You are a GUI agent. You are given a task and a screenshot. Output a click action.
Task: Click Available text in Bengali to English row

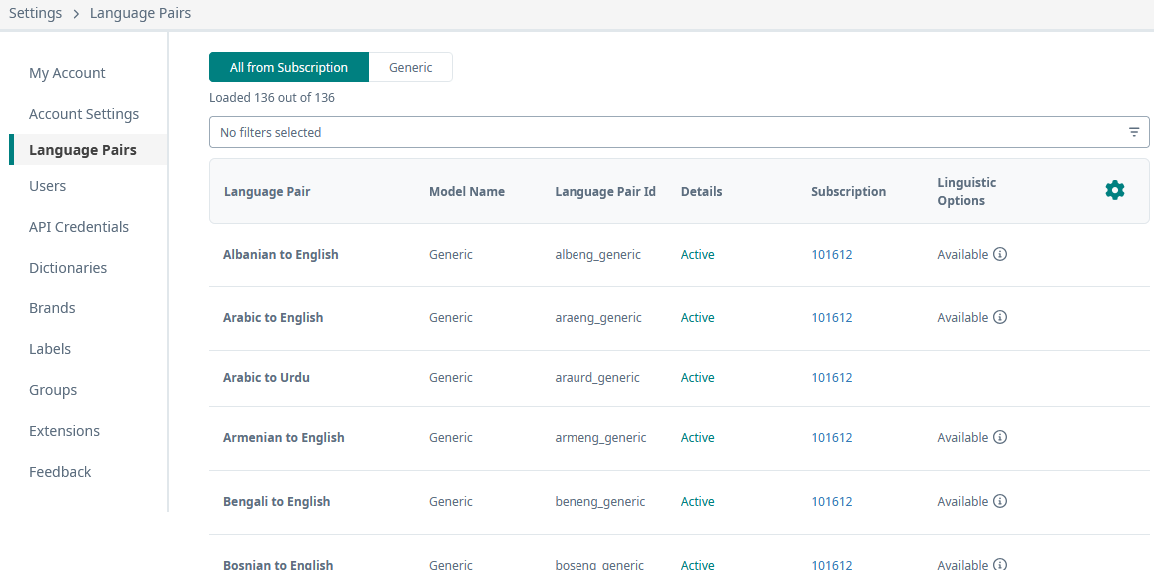[x=962, y=501]
